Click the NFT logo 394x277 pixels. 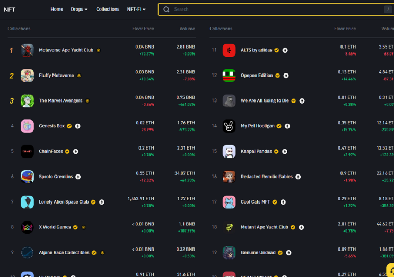point(10,10)
